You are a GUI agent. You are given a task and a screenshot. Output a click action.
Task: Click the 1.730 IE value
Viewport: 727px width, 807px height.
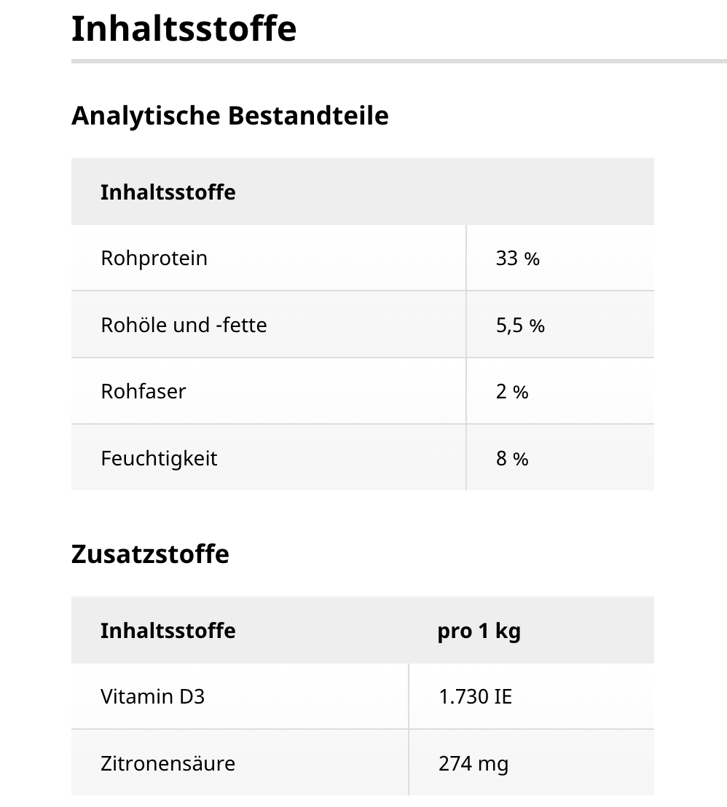point(475,697)
